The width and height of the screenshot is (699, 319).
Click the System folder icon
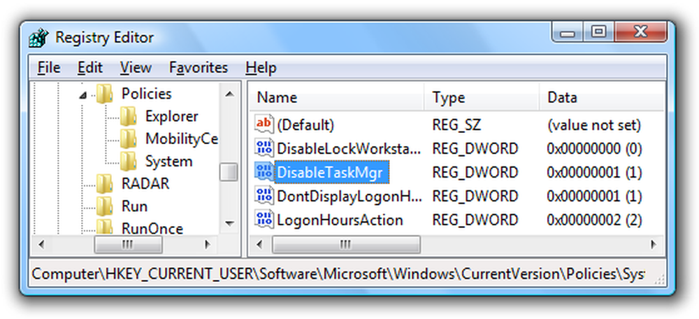(x=129, y=161)
